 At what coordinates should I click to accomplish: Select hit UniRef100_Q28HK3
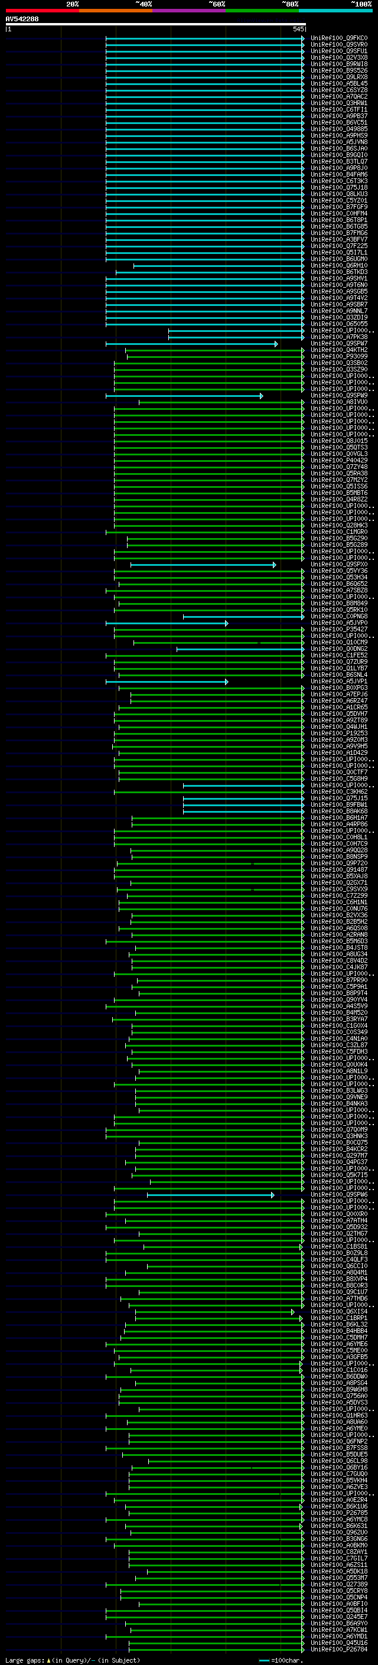pyautogui.click(x=338, y=526)
